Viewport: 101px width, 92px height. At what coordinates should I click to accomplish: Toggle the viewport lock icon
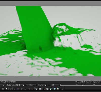(62, 89)
